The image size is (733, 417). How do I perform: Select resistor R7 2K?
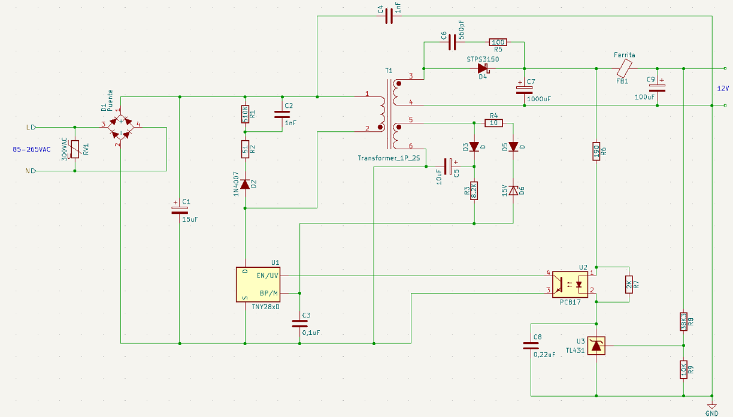(x=629, y=285)
